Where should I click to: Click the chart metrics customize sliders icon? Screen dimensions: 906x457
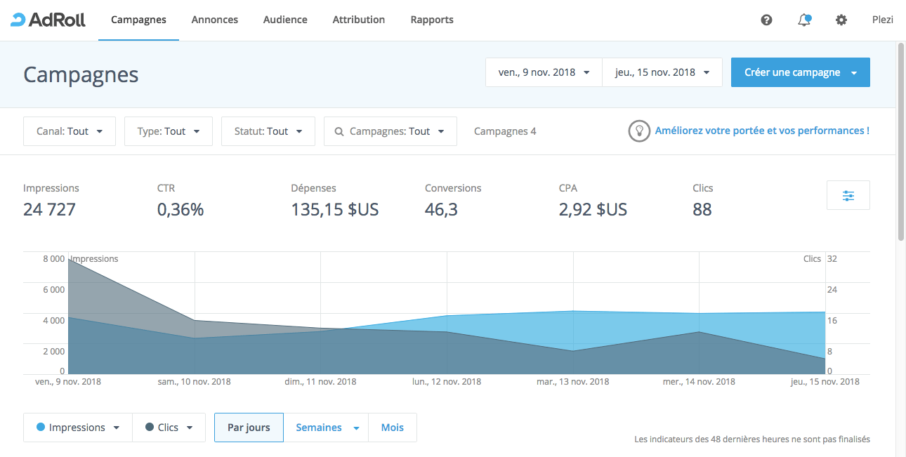coord(848,195)
